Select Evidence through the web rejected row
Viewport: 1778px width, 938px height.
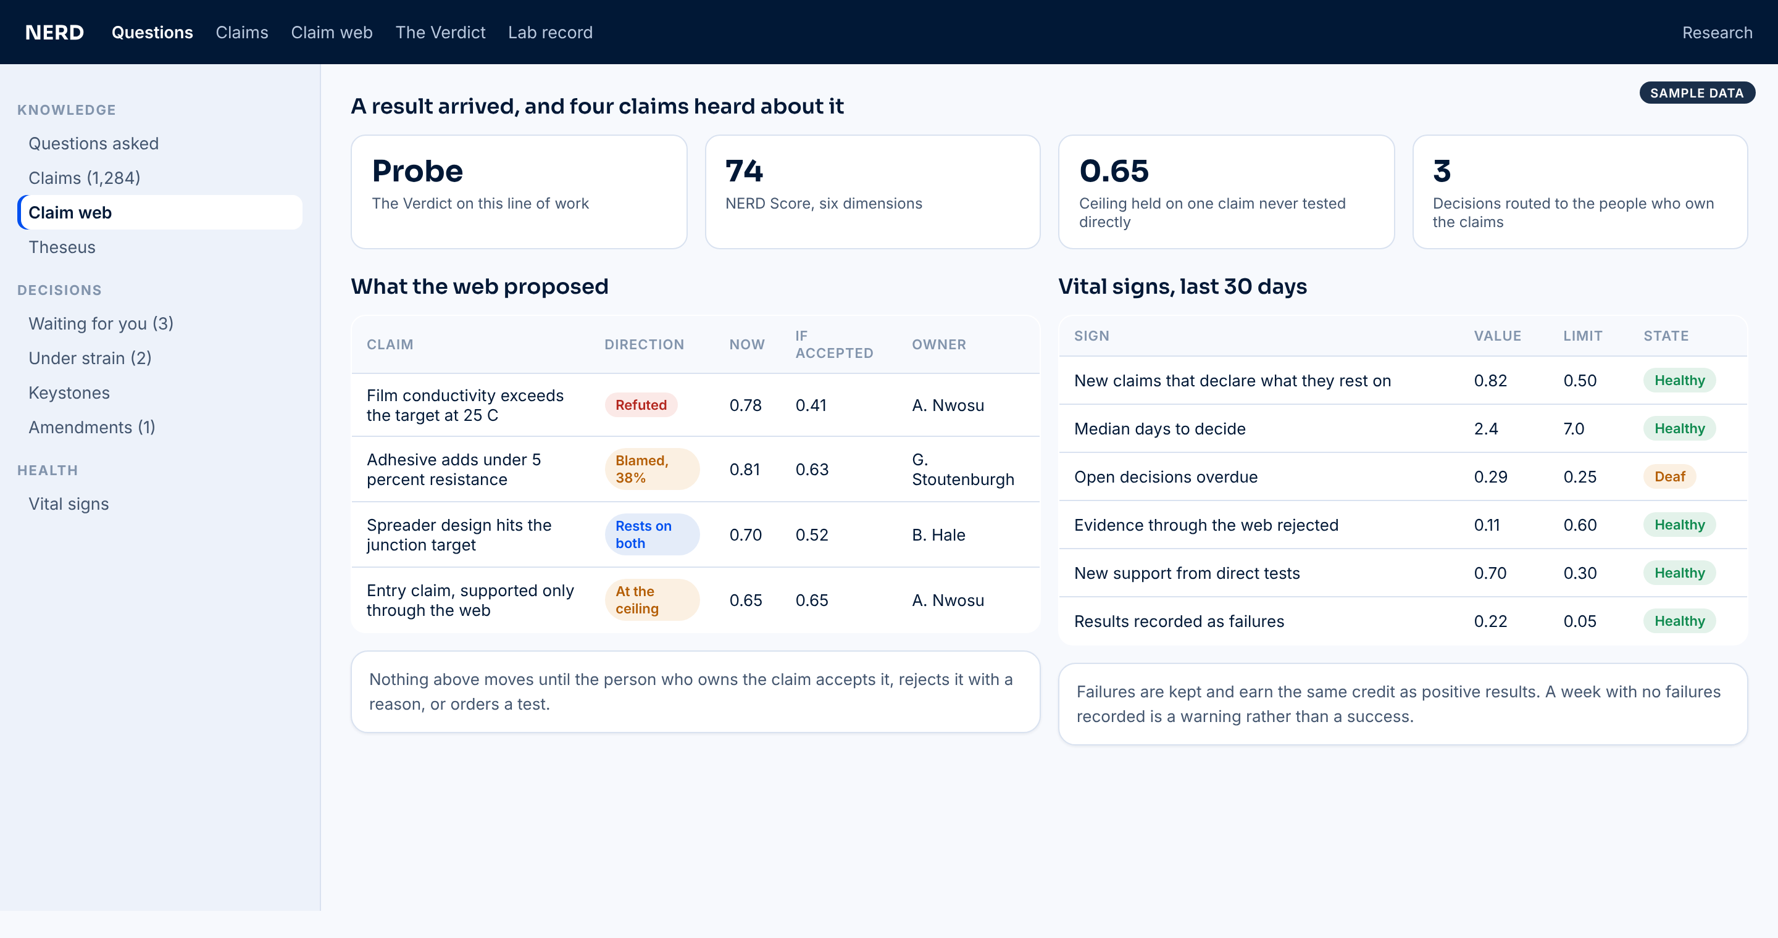click(x=1403, y=525)
